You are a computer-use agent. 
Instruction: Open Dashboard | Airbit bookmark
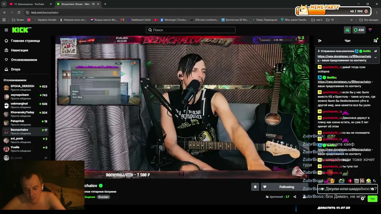[x=138, y=20]
